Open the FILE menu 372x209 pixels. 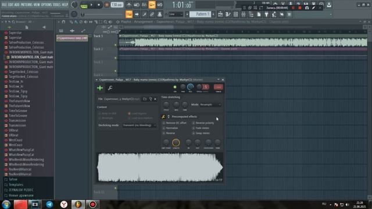[4, 5]
